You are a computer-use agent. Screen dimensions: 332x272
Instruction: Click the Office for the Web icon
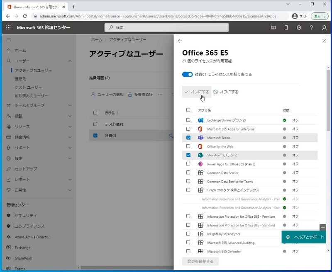tap(200, 146)
